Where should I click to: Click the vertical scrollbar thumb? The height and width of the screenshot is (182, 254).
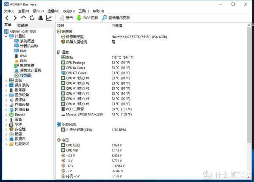point(249,85)
